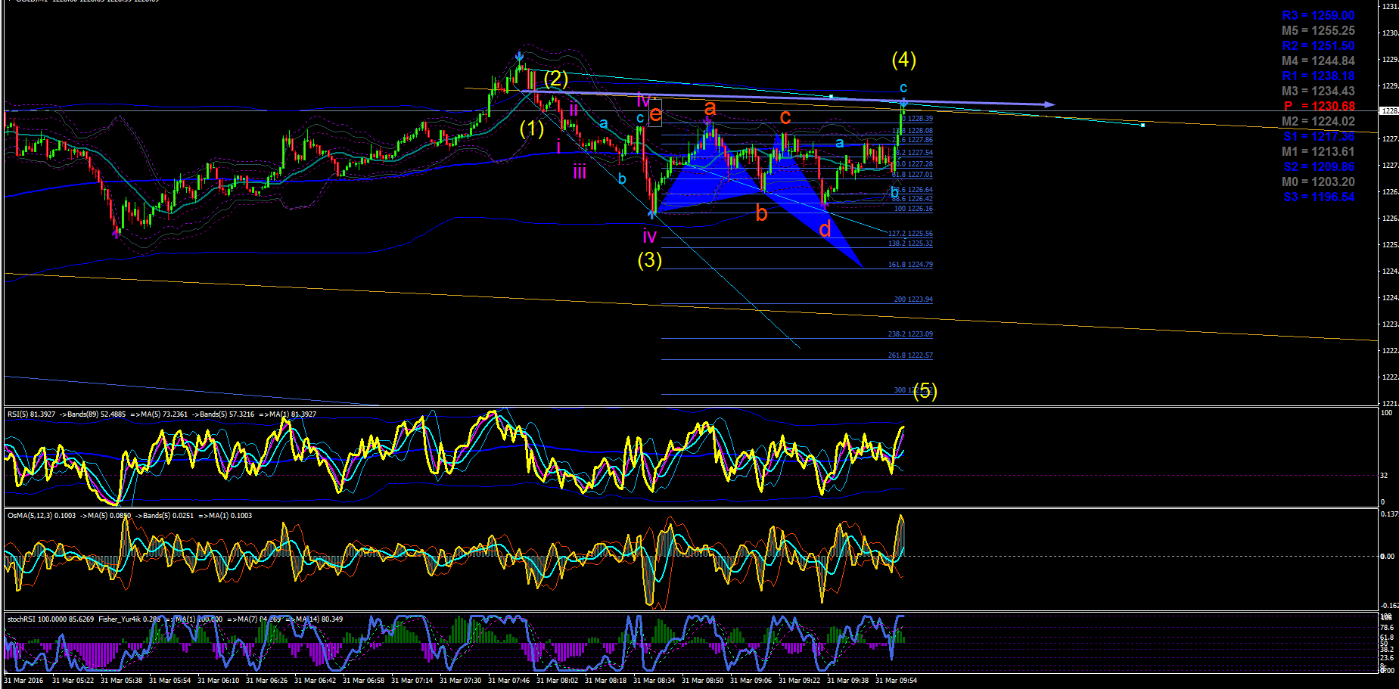Select the M1 = 1213.61 level label
Image resolution: width=1399 pixels, height=689 pixels.
click(x=1318, y=151)
